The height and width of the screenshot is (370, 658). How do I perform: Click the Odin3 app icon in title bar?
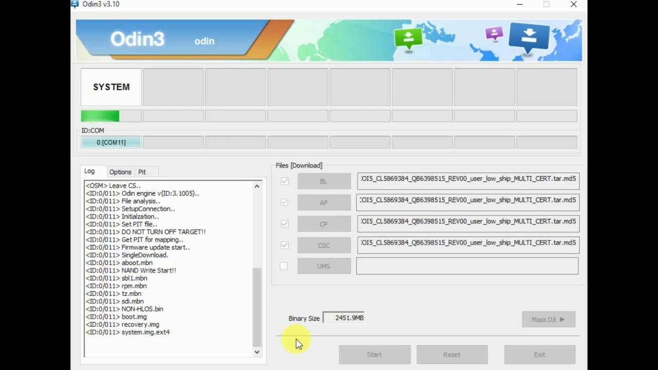pos(75,4)
